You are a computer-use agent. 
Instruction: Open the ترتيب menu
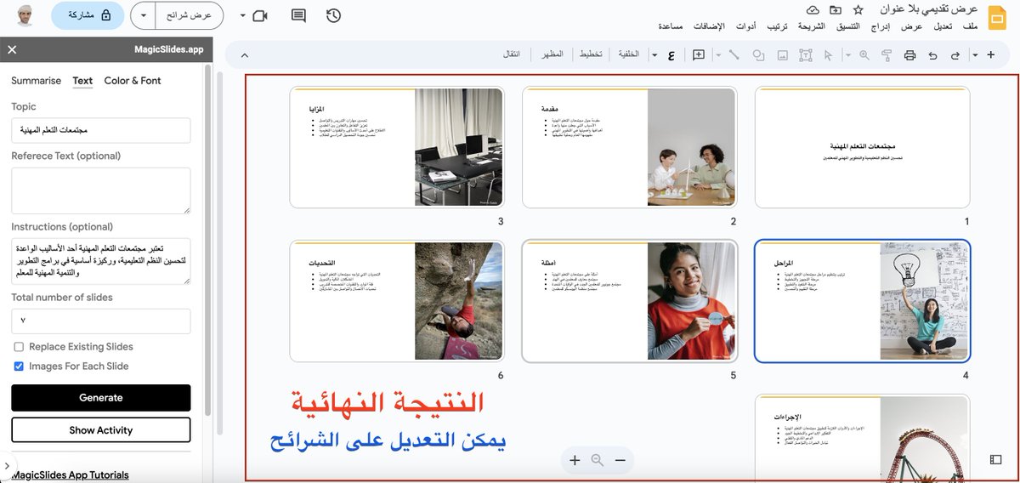click(x=778, y=26)
